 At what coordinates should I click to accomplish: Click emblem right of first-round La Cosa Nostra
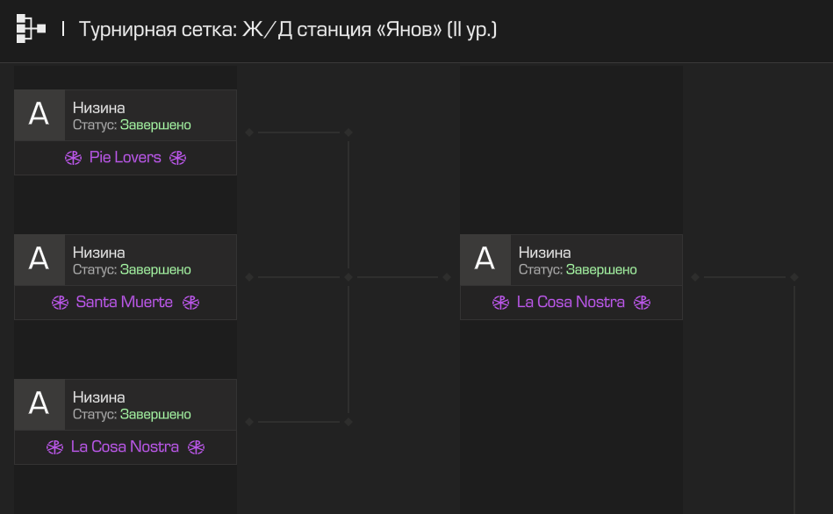pos(196,447)
